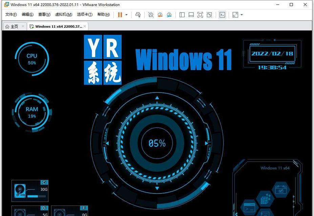The height and width of the screenshot is (216, 314).
Task: Toggle the thumbnail bar layout icon
Action: tap(191, 15)
